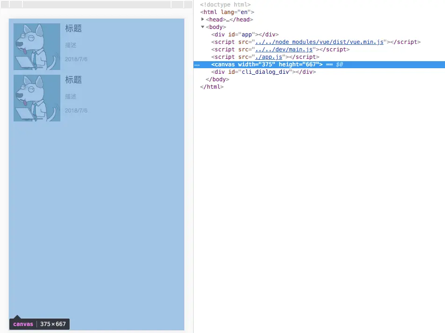Click the second dog thumbnail image
The image size is (445, 333).
click(x=37, y=98)
